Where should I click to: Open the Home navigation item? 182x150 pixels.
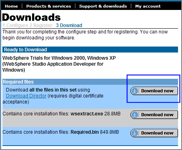coord(11,6)
